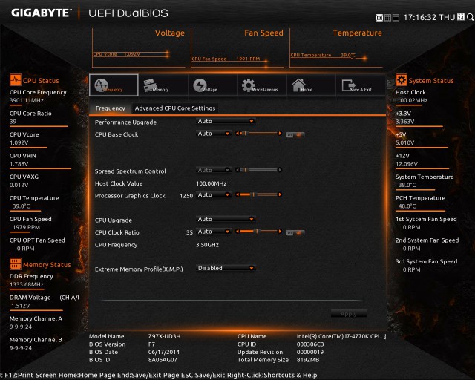Viewport: 475px width, 380px height.
Task: Click the System Status gear icon
Action: point(401,80)
